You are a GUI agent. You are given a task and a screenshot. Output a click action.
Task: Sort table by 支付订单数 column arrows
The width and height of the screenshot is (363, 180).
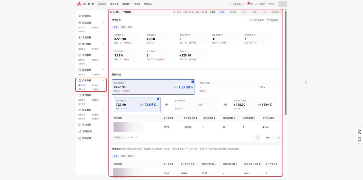tap(214, 118)
